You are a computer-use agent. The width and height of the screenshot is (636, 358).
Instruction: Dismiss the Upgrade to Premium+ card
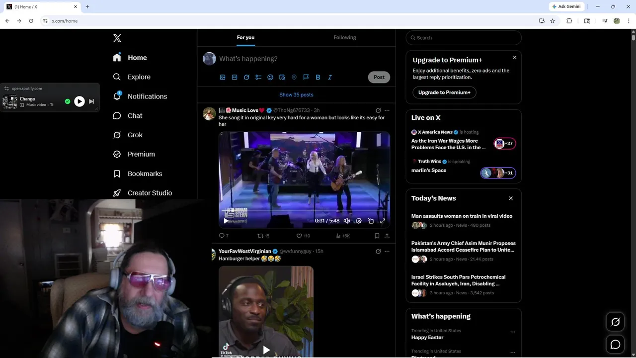pyautogui.click(x=514, y=58)
